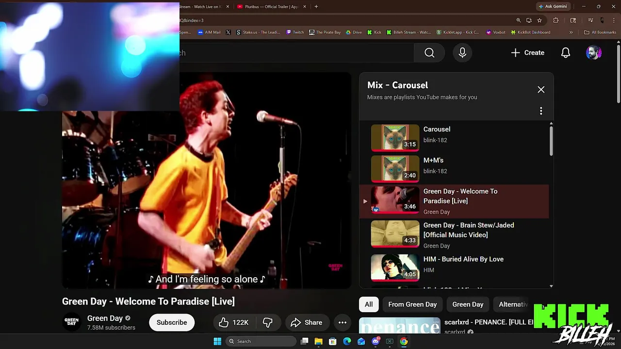This screenshot has height=349, width=621.
Task: Open the Billeh Stream bookmark
Action: 409,32
